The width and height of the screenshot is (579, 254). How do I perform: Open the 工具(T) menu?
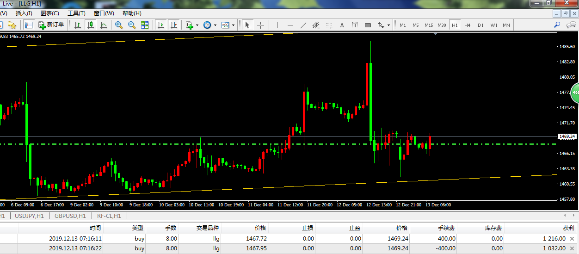[x=76, y=13]
